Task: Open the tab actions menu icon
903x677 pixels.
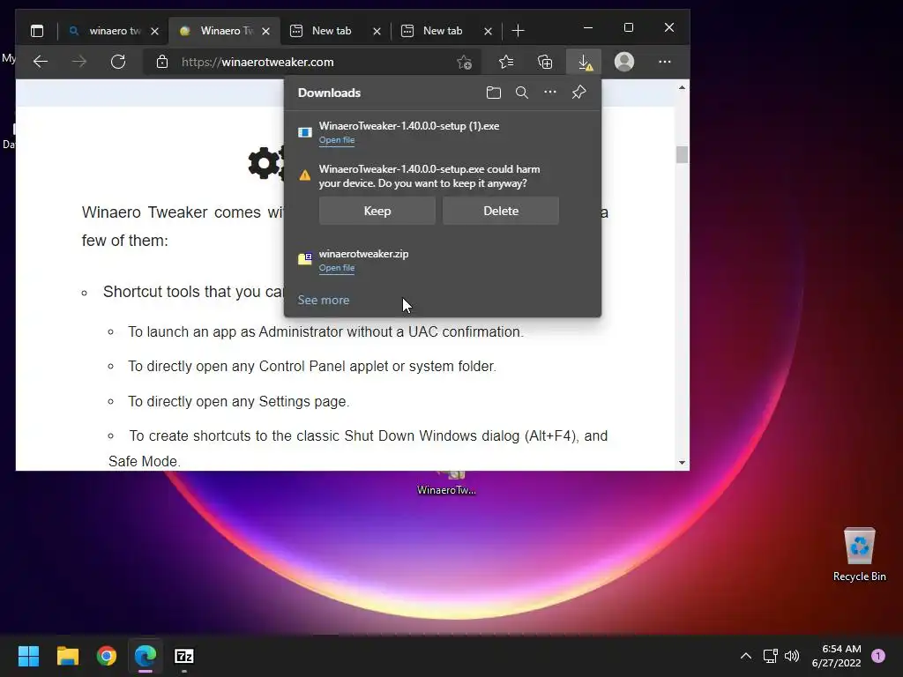Action: (37, 31)
